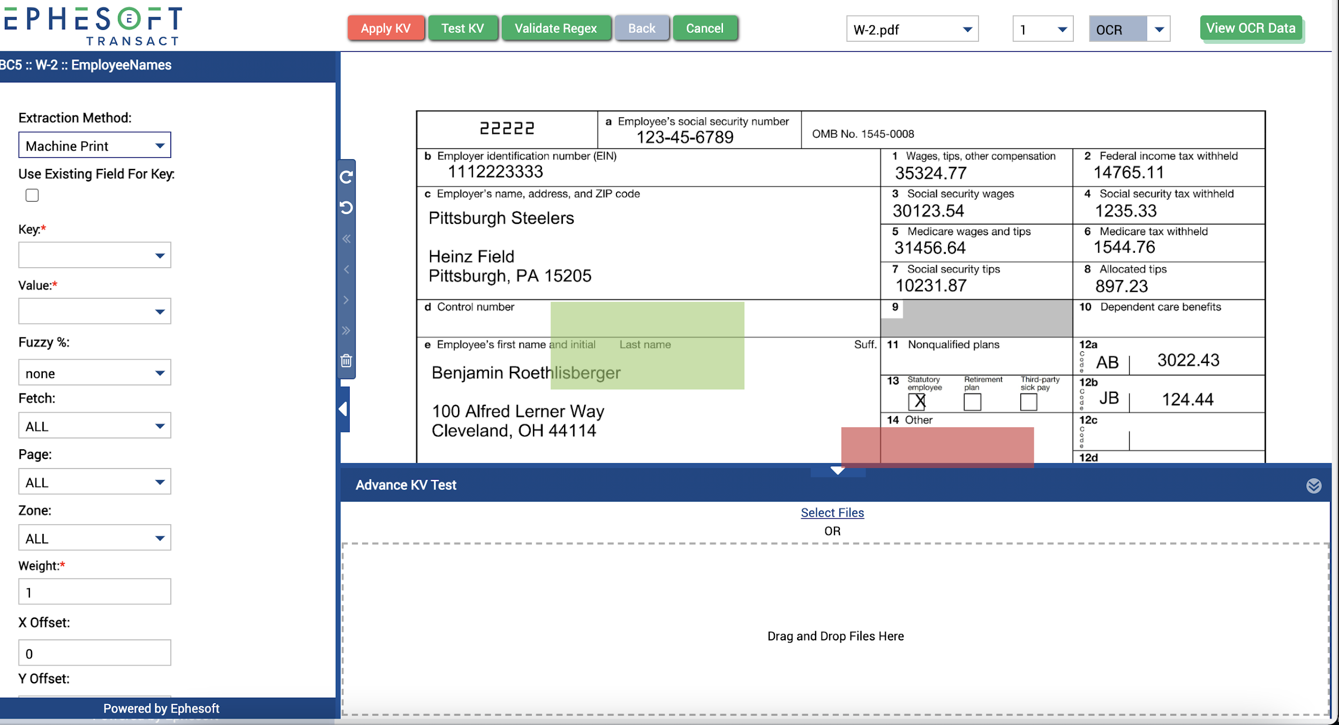Click the Test KV button
This screenshot has width=1339, height=725.
click(x=463, y=28)
